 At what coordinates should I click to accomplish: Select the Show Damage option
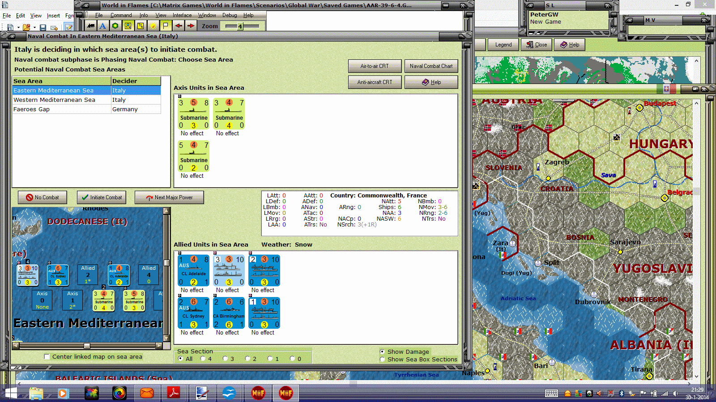[x=382, y=352]
